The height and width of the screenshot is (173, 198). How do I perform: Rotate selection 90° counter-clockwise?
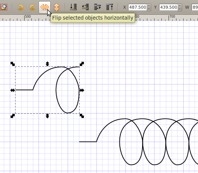coord(20,7)
